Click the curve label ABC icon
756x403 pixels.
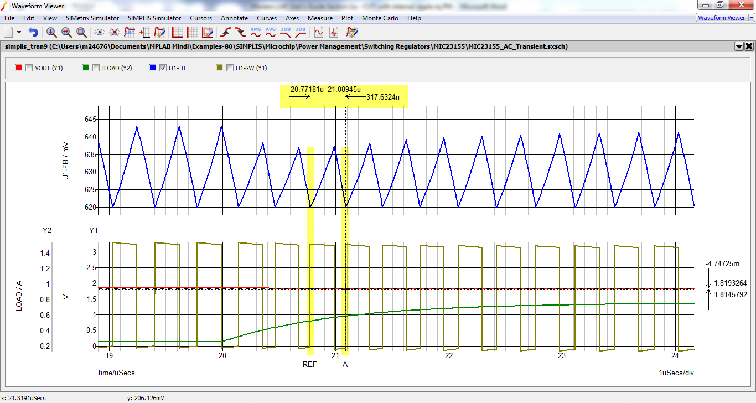pos(130,33)
